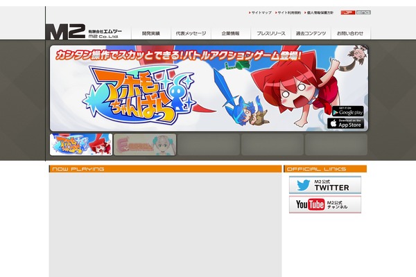Click the banner headline カンタン操作でスカッとできる
Viewport: 416px width, 277px height.
coord(178,55)
